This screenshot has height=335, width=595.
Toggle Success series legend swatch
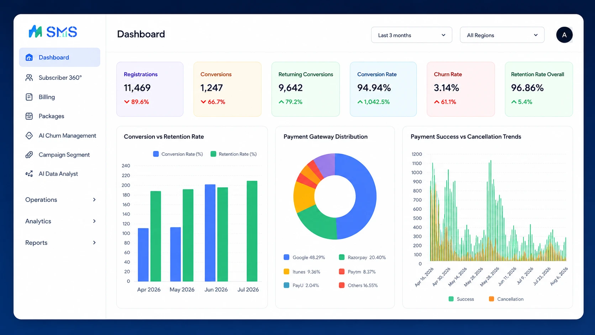click(451, 299)
